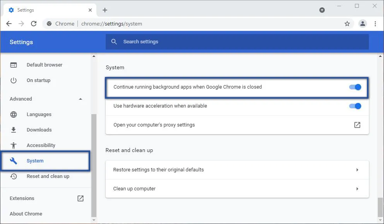Screen dimensions: 384x224
Task: Click the On startup power icon
Action: pos(14,80)
